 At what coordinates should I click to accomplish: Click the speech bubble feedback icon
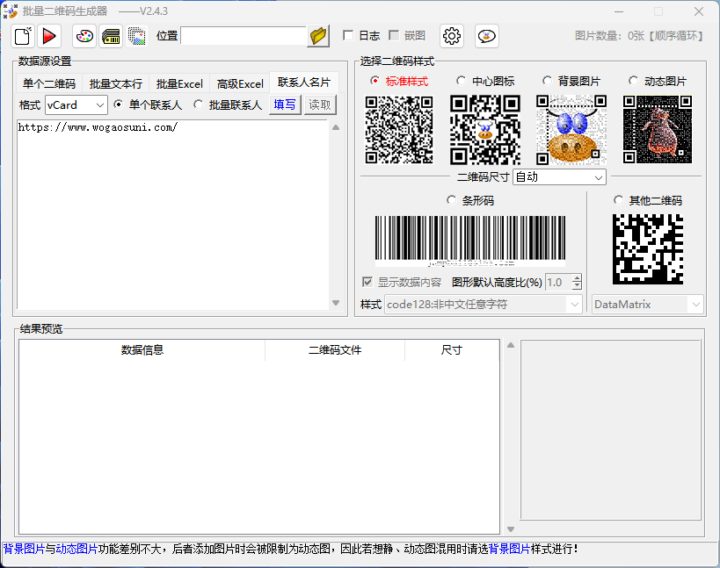[487, 36]
